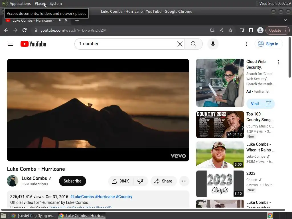Open Top 100 Country Songs thumbnail
Viewport: 292px width, 219px height.
[x=220, y=125]
